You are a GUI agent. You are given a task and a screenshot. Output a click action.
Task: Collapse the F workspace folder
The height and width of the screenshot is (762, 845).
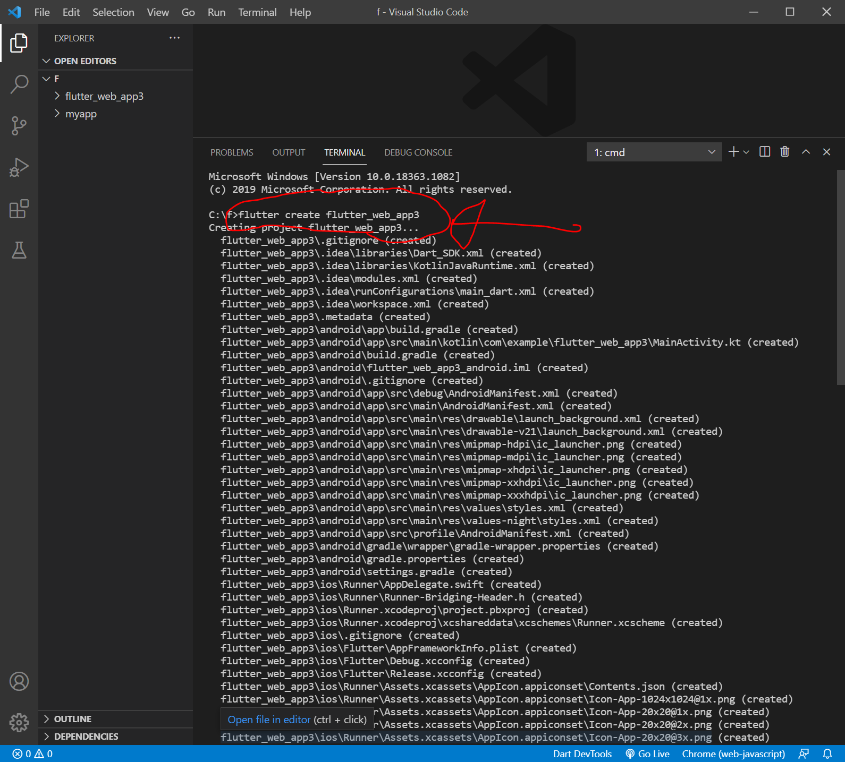pyautogui.click(x=115, y=79)
